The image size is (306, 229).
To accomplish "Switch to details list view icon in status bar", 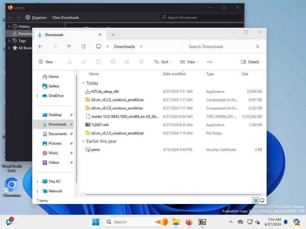I will pos(256,200).
